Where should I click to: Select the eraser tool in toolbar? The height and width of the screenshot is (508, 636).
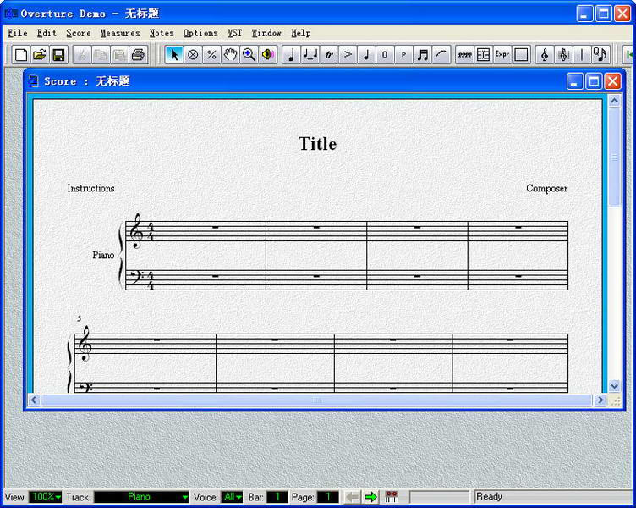coord(193,55)
